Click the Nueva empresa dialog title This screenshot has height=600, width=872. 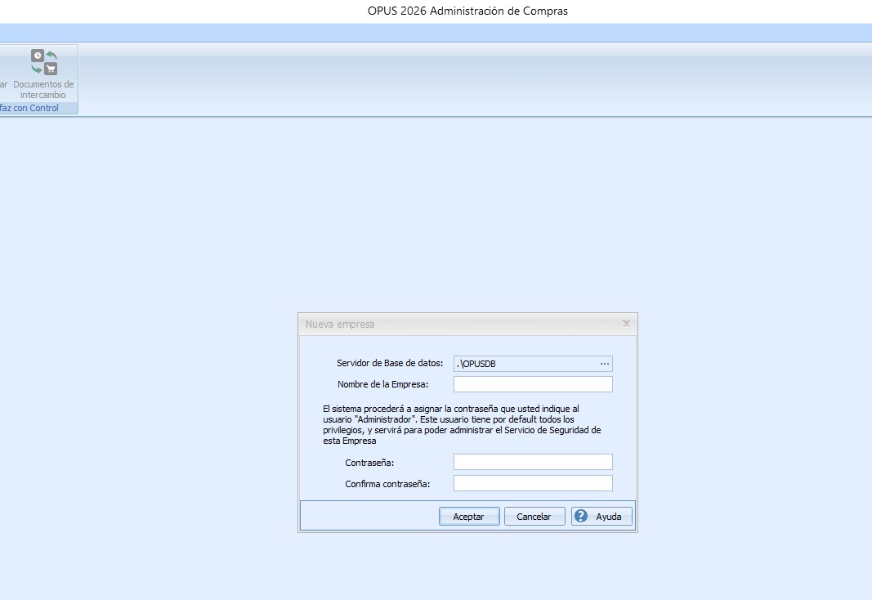(x=340, y=325)
